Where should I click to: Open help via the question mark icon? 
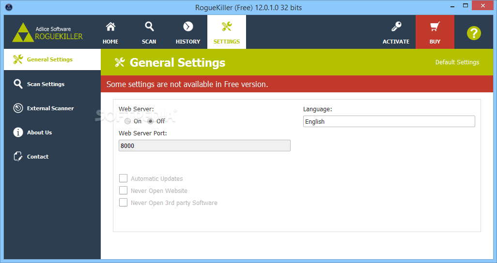click(x=474, y=33)
